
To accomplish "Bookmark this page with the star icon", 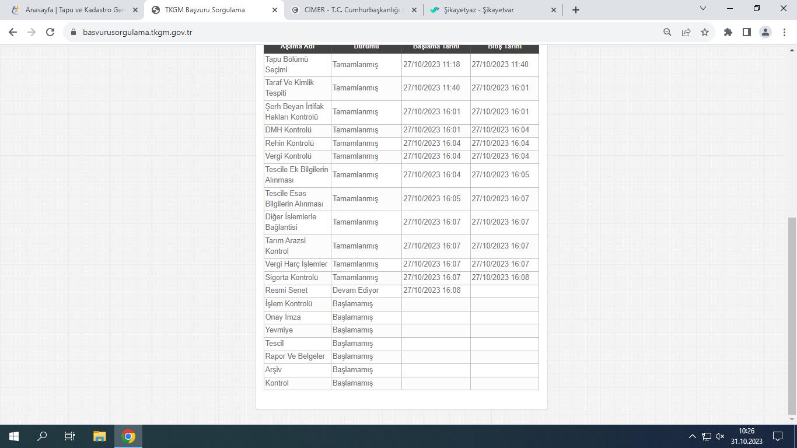I will click(x=705, y=32).
